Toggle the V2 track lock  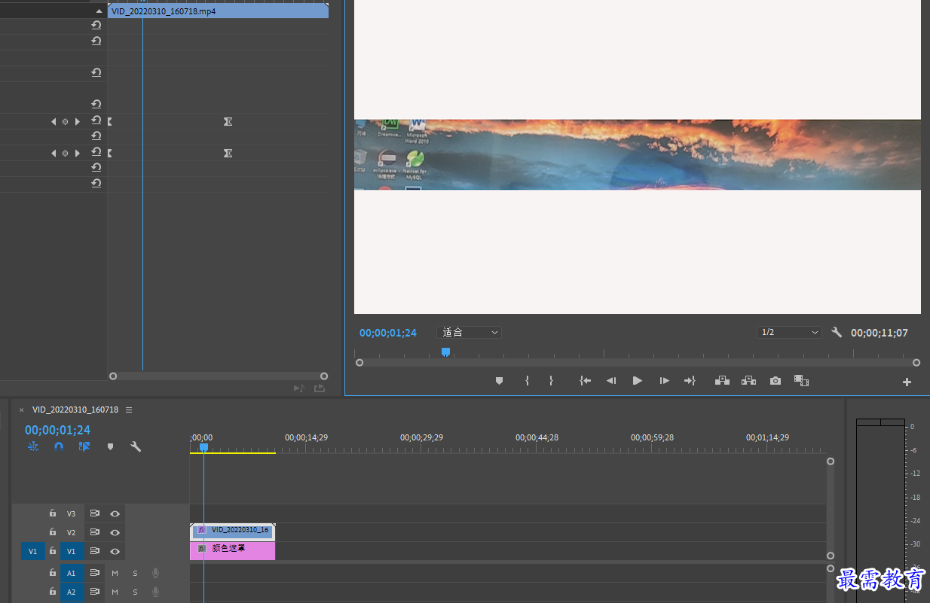[x=53, y=532]
